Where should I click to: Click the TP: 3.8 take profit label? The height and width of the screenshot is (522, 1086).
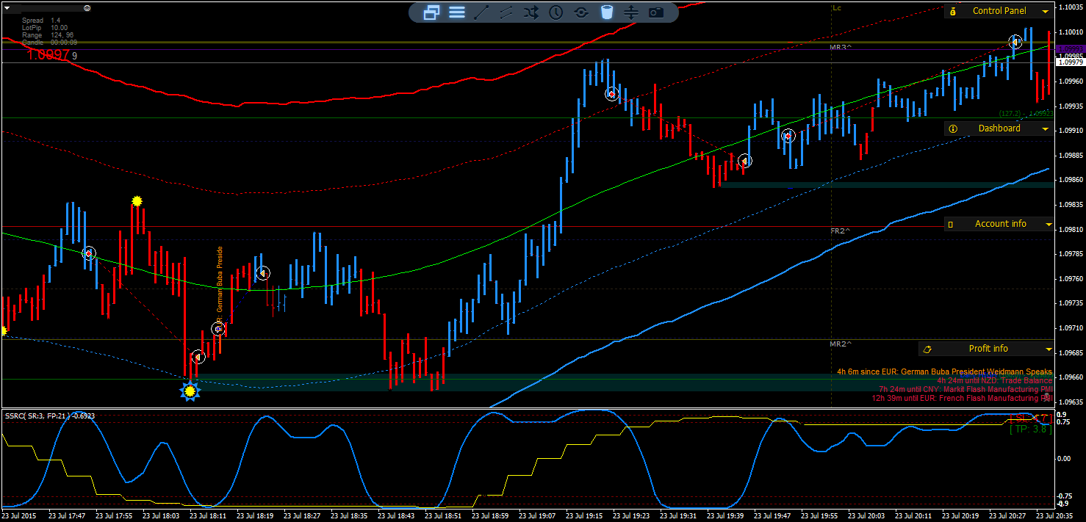(x=1030, y=429)
